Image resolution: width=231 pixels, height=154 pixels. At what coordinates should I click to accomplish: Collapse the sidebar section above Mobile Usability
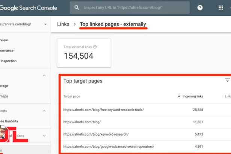coord(44,111)
